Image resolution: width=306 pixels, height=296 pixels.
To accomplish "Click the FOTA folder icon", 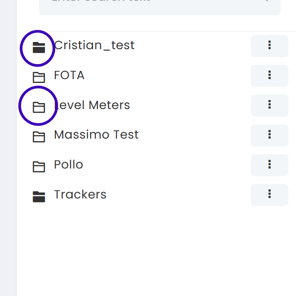I will pyautogui.click(x=39, y=77).
